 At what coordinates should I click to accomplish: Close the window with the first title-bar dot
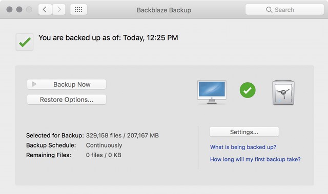tap(9, 9)
